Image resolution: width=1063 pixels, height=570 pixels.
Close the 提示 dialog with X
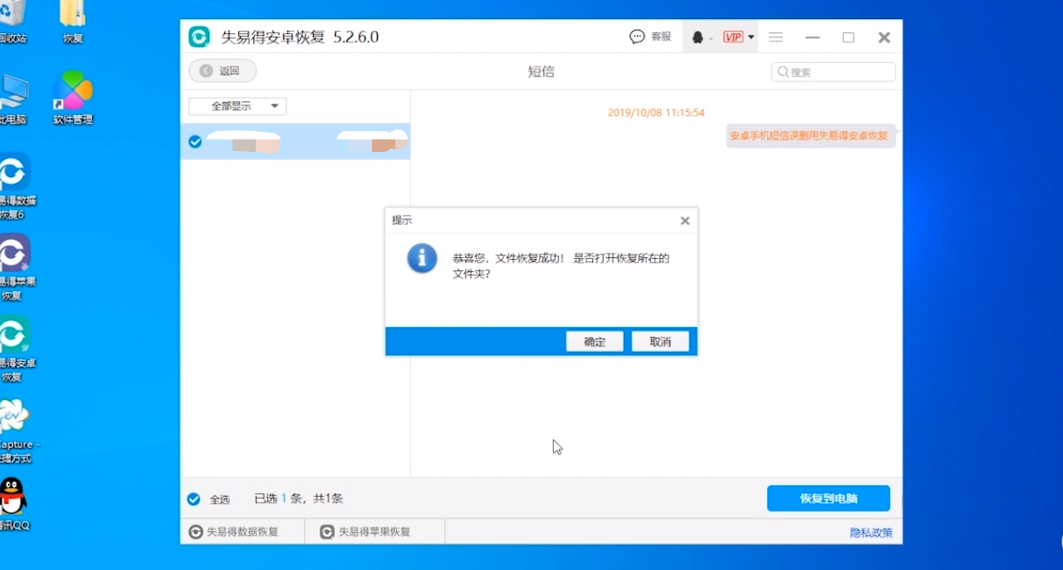pos(685,221)
